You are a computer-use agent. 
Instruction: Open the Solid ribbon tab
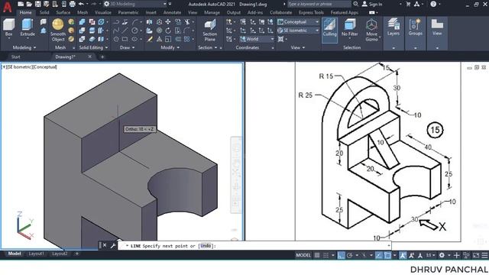[x=44, y=12]
